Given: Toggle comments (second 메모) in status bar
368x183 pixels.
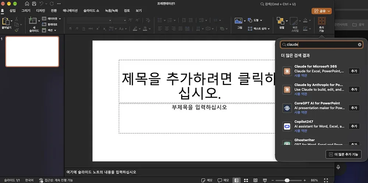Looking at the screenshot, I should (223, 180).
